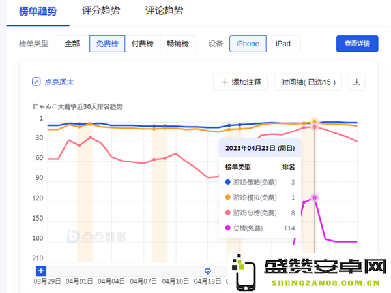Choose iPad device option

(x=283, y=44)
